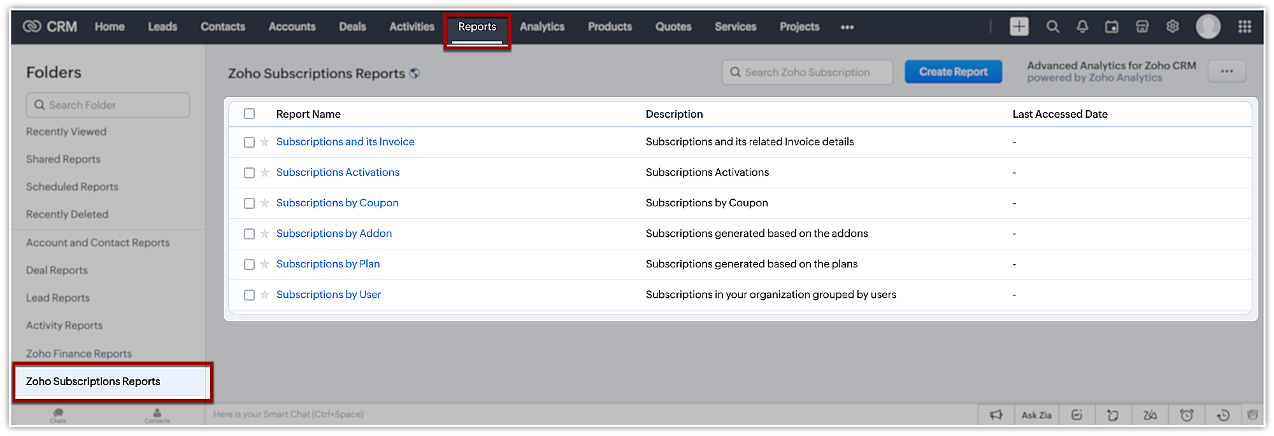Open the more options button beside Advanced Analytics
1274x436 pixels.
1226,71
